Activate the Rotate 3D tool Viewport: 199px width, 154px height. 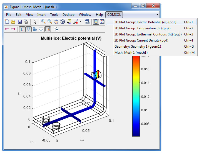coord(63,22)
